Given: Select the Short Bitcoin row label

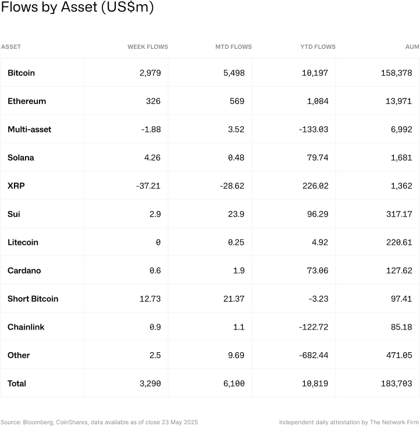Looking at the screenshot, I should (x=33, y=299).
